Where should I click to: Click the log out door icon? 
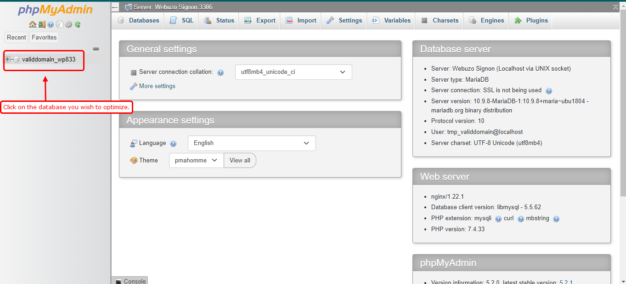click(x=41, y=25)
